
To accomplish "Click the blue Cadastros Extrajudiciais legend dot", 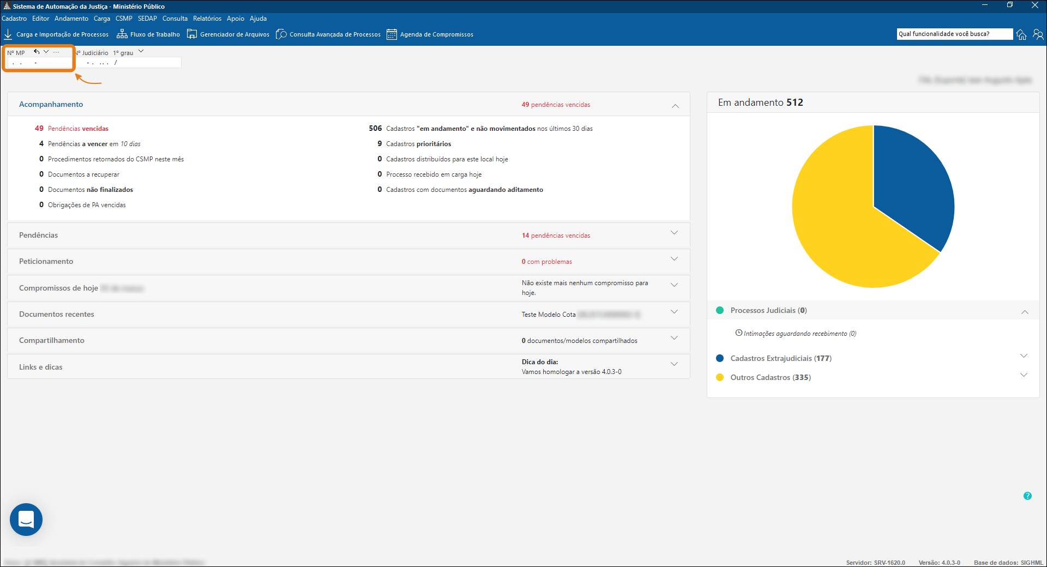I will [x=720, y=358].
